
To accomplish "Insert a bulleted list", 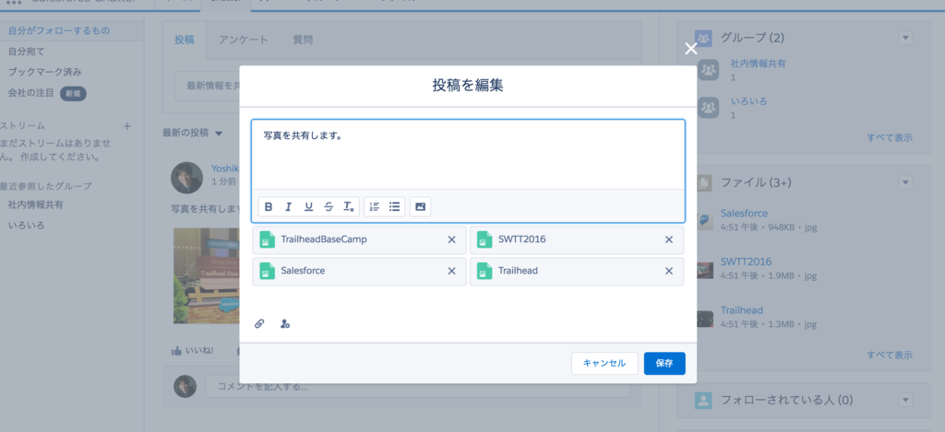I will click(395, 207).
